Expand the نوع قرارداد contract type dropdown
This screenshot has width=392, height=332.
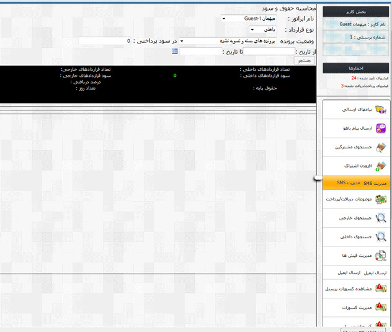(x=263, y=30)
